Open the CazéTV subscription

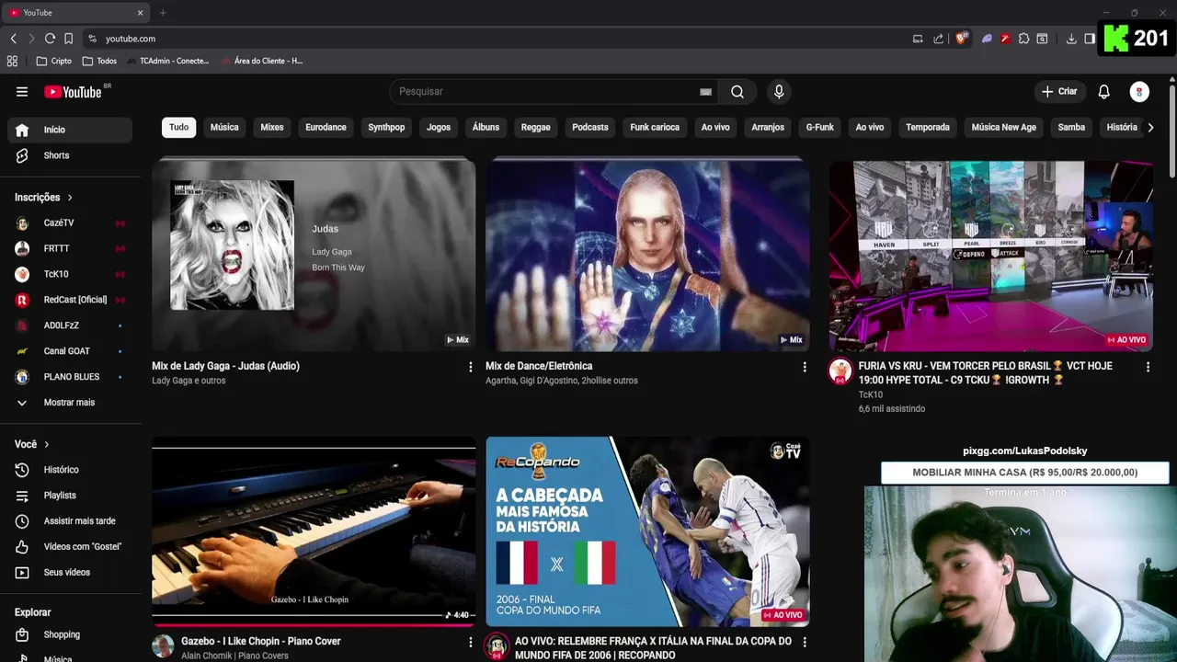tap(70, 223)
